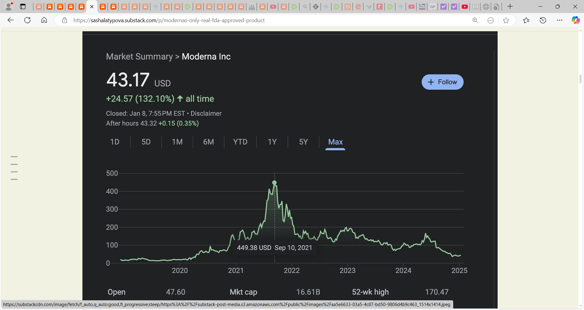Click the +24.57 (132.10%) all time change
584x310 pixels.
[x=160, y=99]
